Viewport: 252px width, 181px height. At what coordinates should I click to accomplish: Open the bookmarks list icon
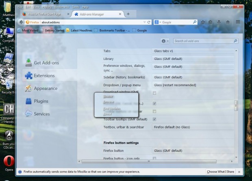(211, 22)
